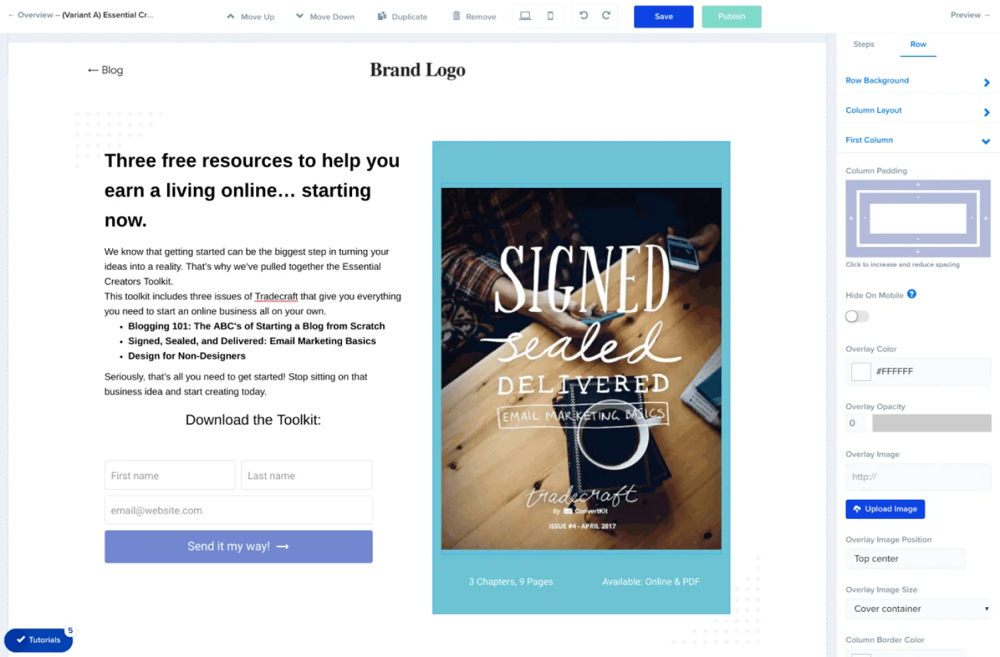Open the Overlay Image Size dropdown
Image resolution: width=1000 pixels, height=657 pixels.
coord(918,609)
